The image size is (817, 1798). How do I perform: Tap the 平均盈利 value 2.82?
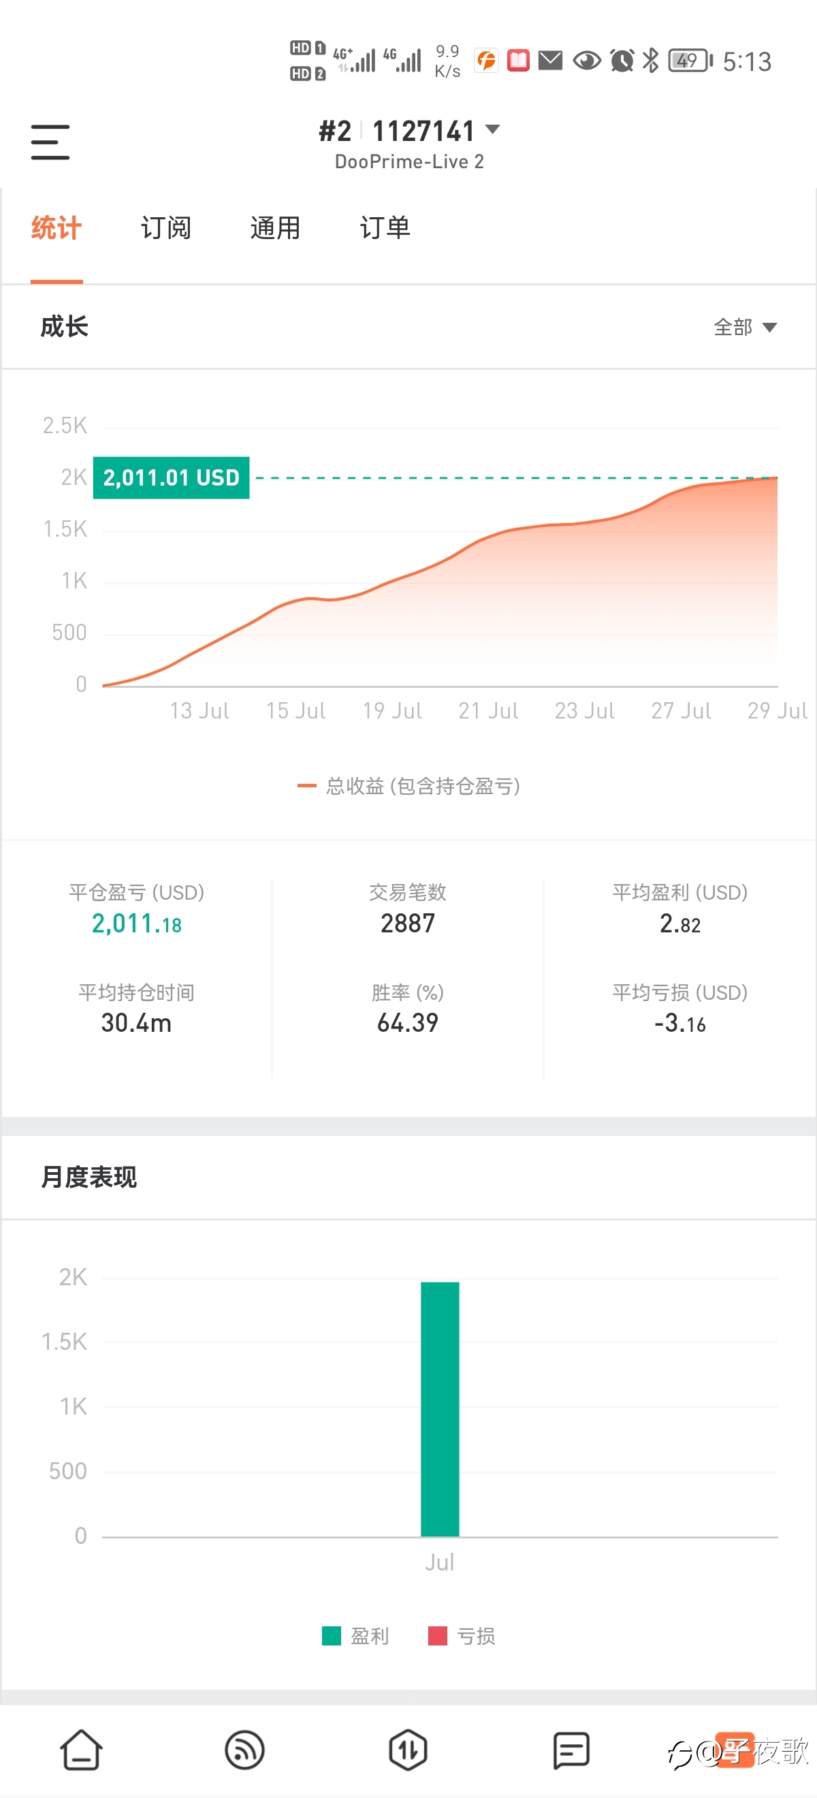point(680,924)
